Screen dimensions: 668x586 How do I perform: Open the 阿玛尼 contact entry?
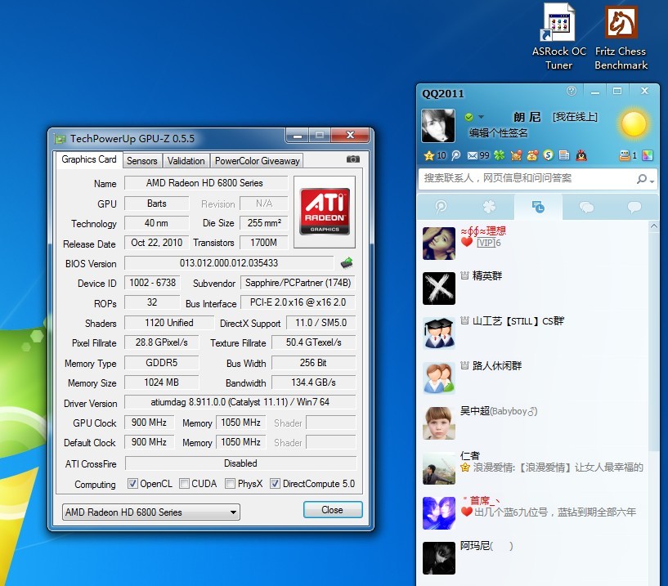pyautogui.click(x=533, y=558)
